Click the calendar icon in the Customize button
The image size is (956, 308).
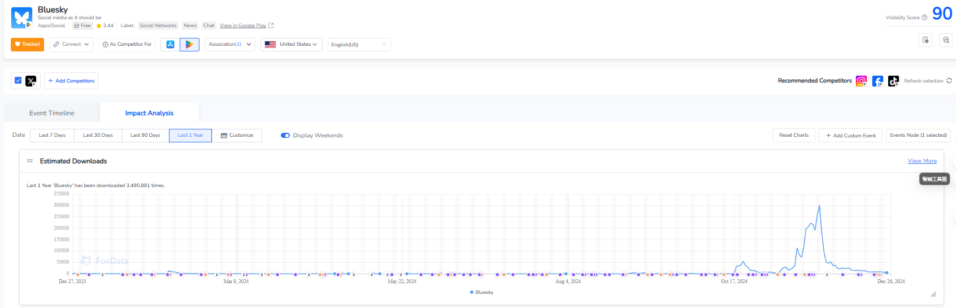(x=224, y=136)
